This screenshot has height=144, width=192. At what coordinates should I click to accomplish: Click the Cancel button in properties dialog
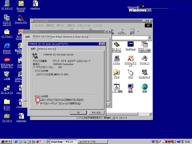click(x=96, y=112)
